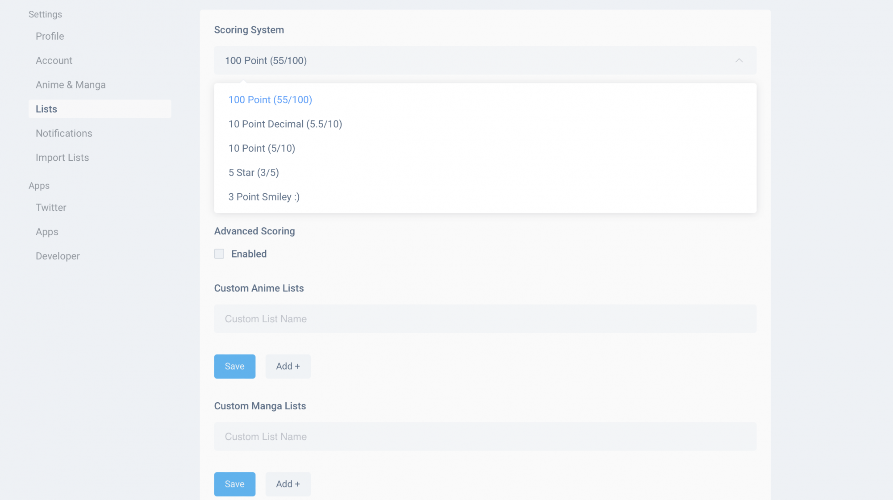Select 100 Point (55/100) option
893x500 pixels.
click(270, 100)
